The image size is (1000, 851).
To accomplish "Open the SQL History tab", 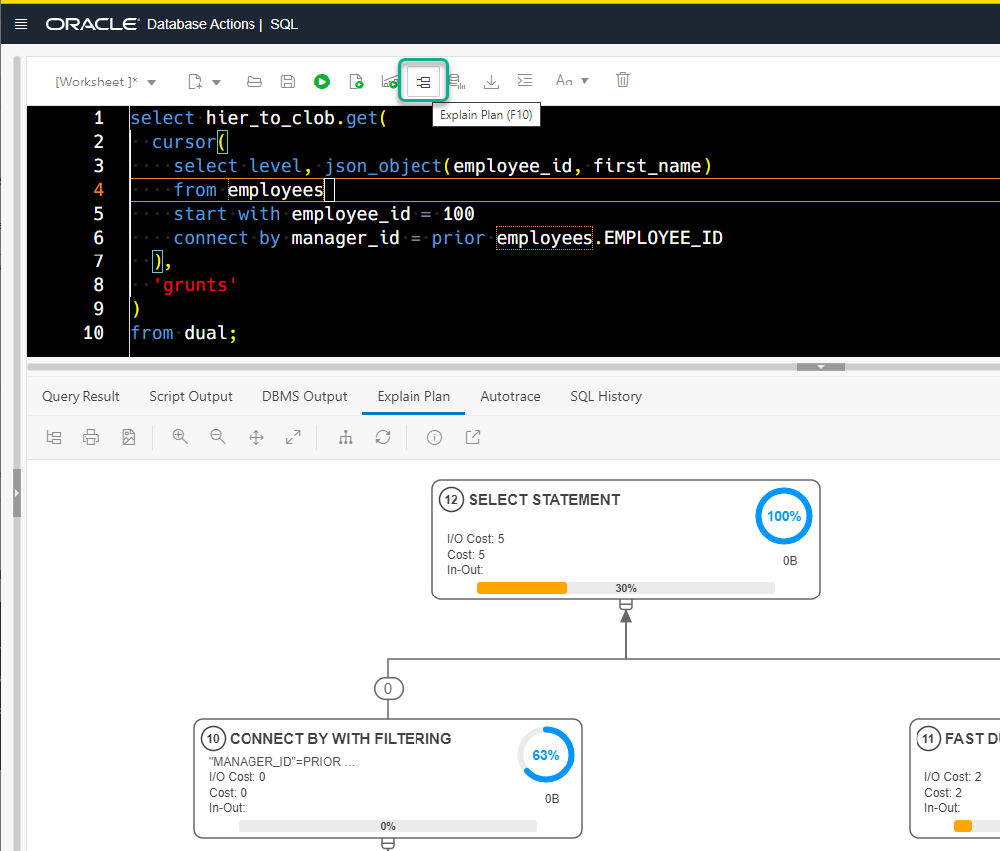I will point(605,396).
